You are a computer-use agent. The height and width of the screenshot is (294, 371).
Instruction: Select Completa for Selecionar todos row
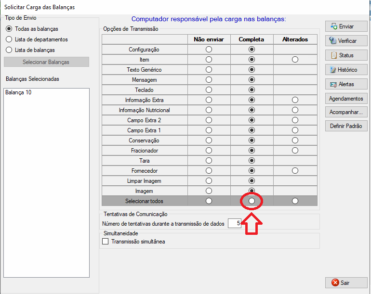pos(252,201)
